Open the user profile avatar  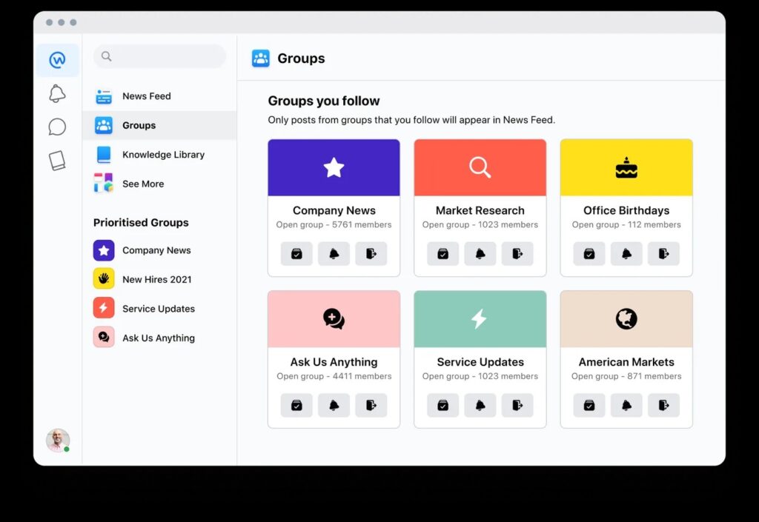[x=57, y=440]
